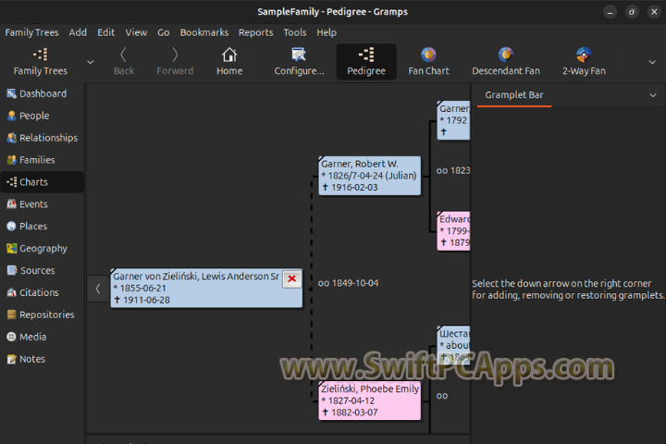
Task: Open Events in the sidebar
Action: 42,203
